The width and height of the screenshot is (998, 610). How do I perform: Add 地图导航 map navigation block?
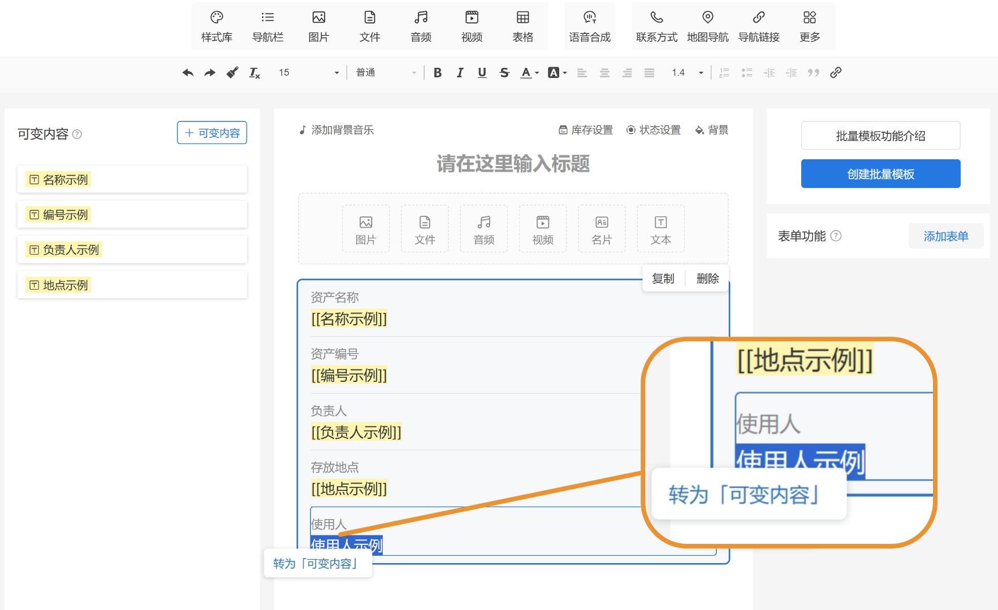click(708, 26)
